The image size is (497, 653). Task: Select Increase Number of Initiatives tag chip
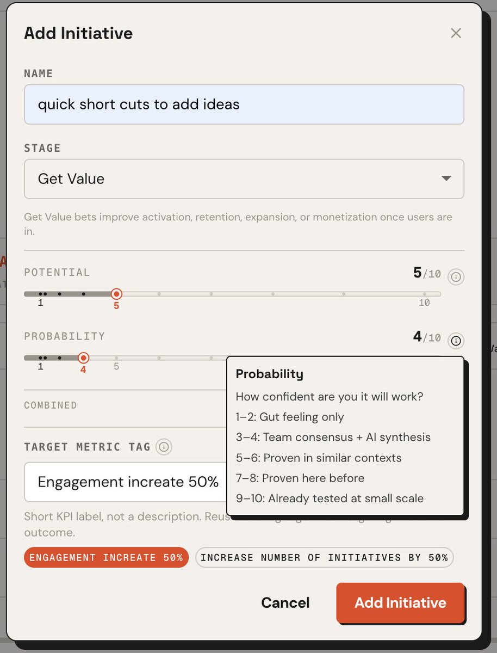[x=324, y=558]
